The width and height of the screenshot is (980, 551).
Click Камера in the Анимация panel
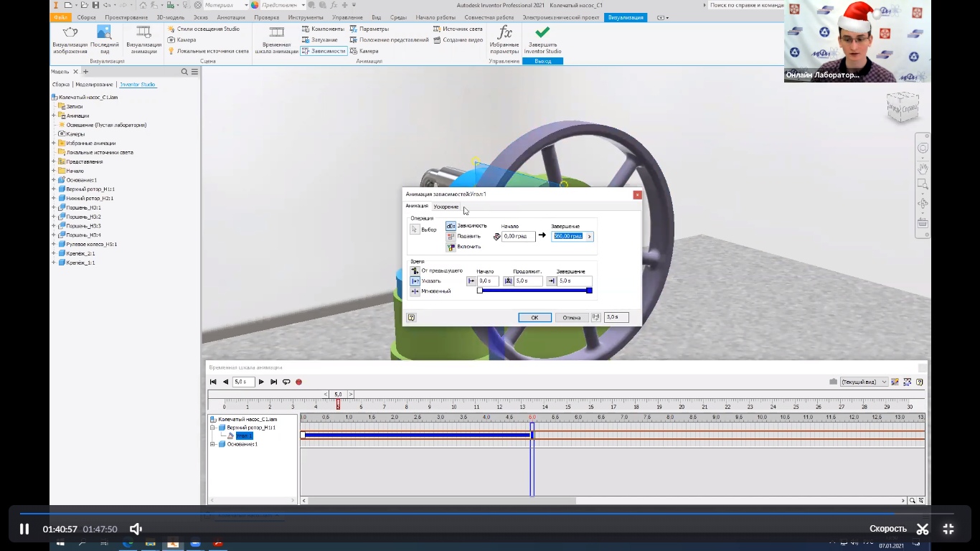pyautogui.click(x=364, y=51)
